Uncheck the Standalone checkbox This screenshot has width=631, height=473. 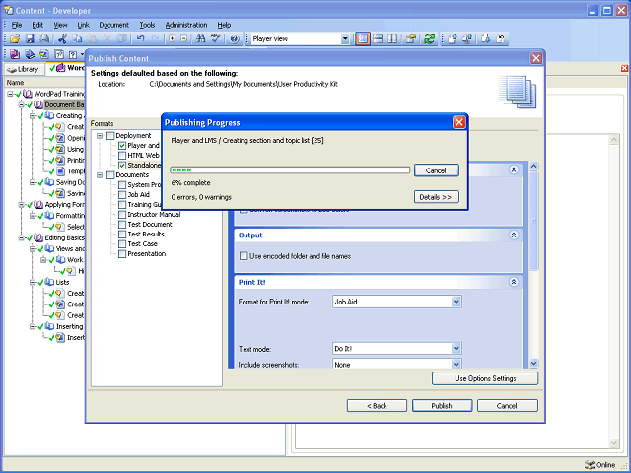[122, 166]
